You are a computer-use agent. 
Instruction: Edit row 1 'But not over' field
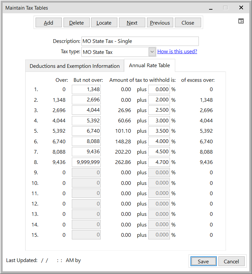[x=86, y=89]
